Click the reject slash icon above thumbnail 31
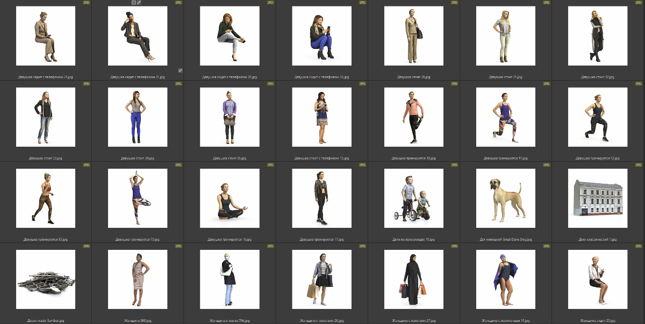Image resolution: width=645 pixels, height=324 pixels. tap(139, 3)
